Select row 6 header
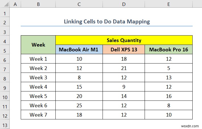The image size is (202, 129). [5, 59]
